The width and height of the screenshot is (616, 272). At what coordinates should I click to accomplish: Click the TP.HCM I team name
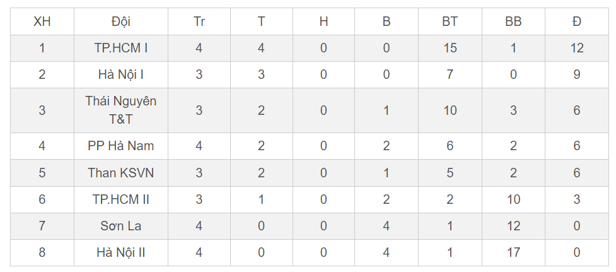coord(121,48)
